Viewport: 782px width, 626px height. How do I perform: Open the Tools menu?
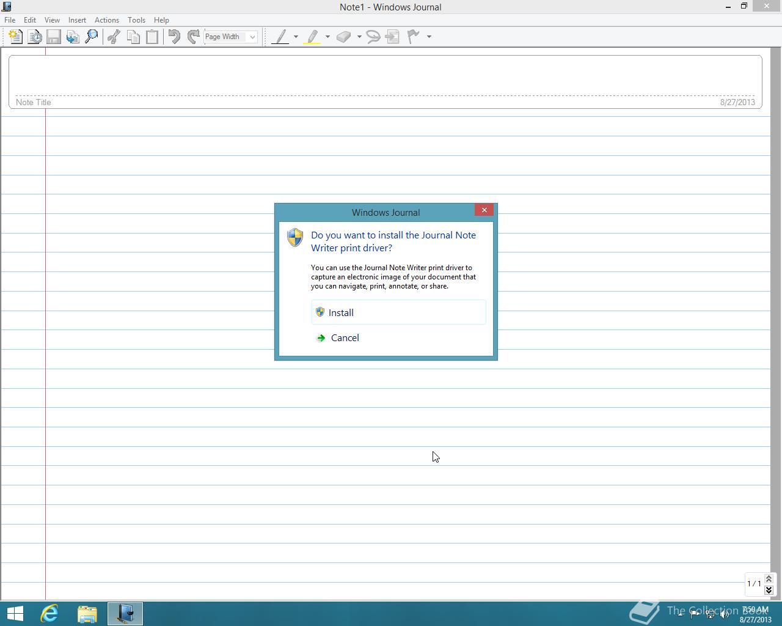tap(136, 20)
